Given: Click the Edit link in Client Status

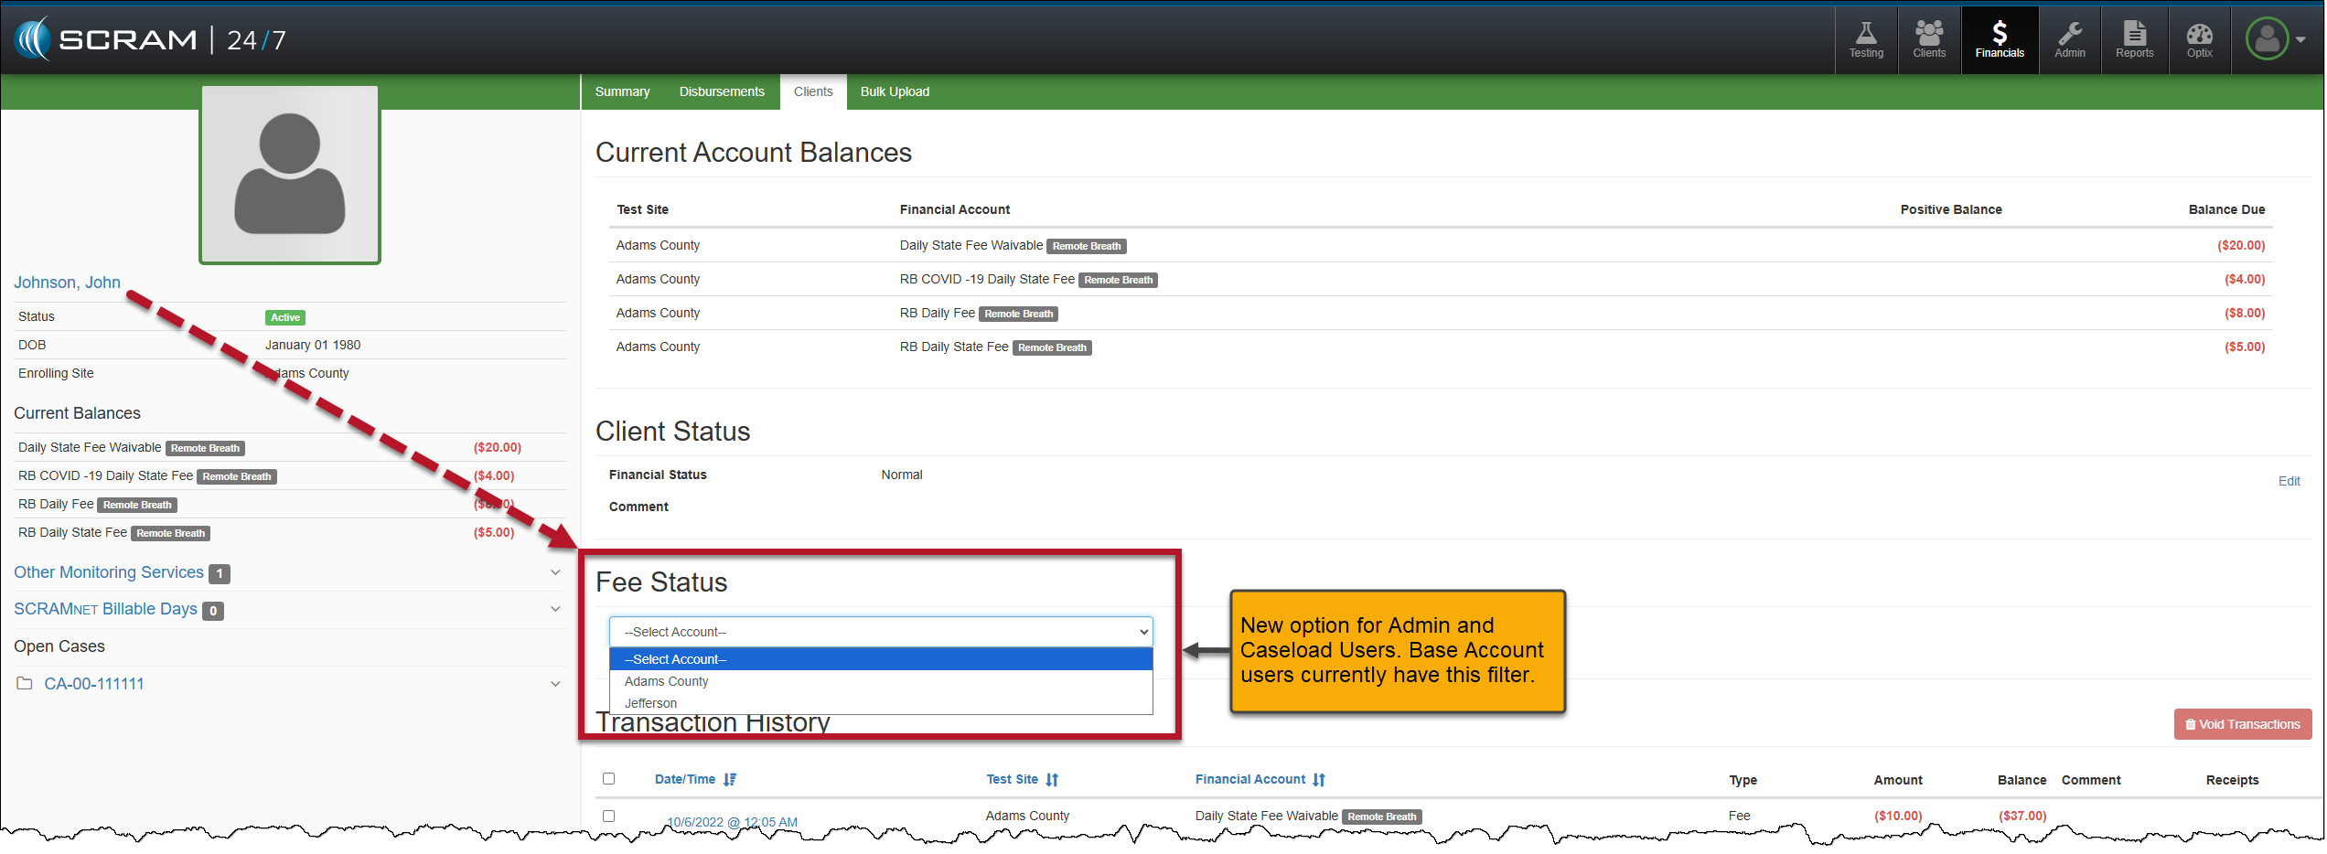Looking at the screenshot, I should click(x=2289, y=481).
